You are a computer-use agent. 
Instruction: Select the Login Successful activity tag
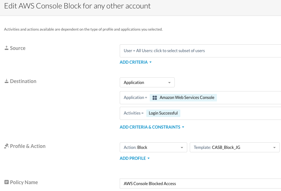click(163, 113)
